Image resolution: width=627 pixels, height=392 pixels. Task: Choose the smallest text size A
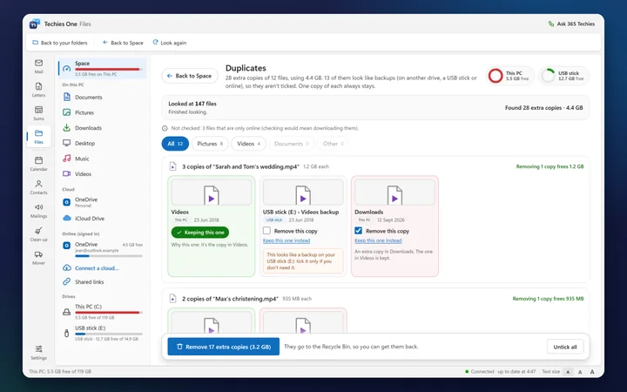[568, 372]
